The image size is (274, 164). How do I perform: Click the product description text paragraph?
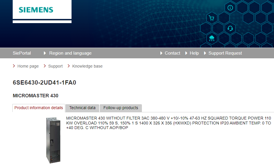tap(168, 123)
